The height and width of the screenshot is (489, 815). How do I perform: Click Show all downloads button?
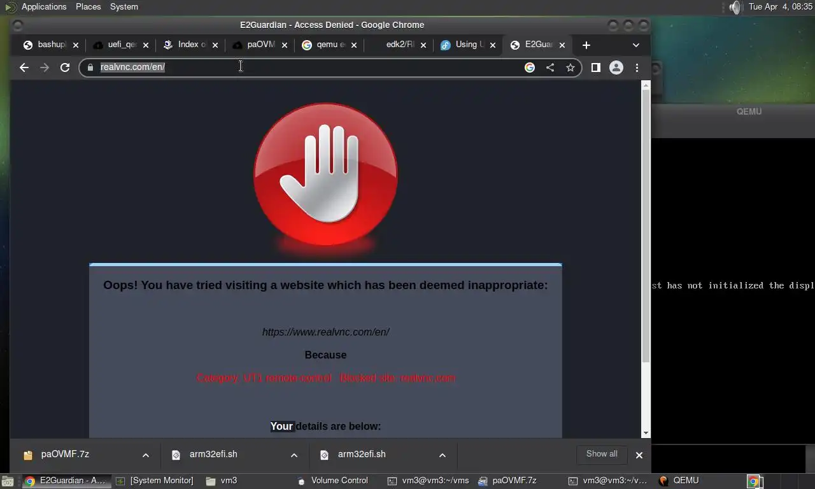click(x=602, y=454)
